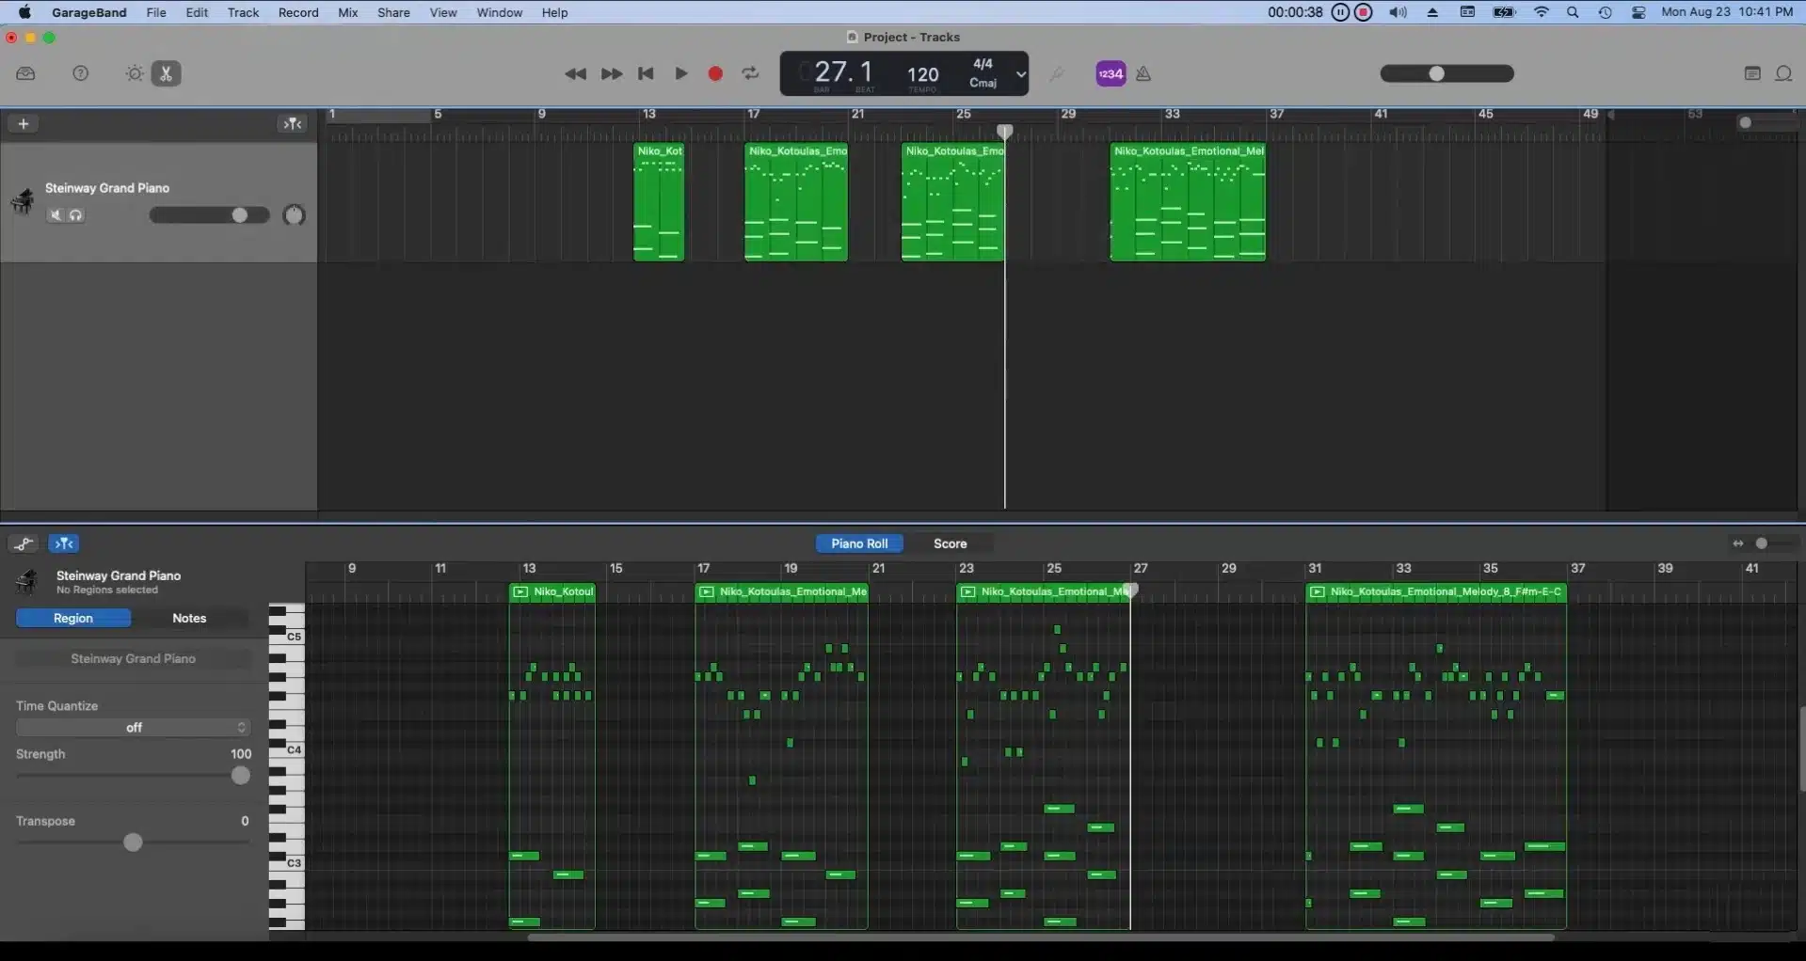Click the Rewind transport button
Viewport: 1806px width, 961px height.
click(575, 74)
